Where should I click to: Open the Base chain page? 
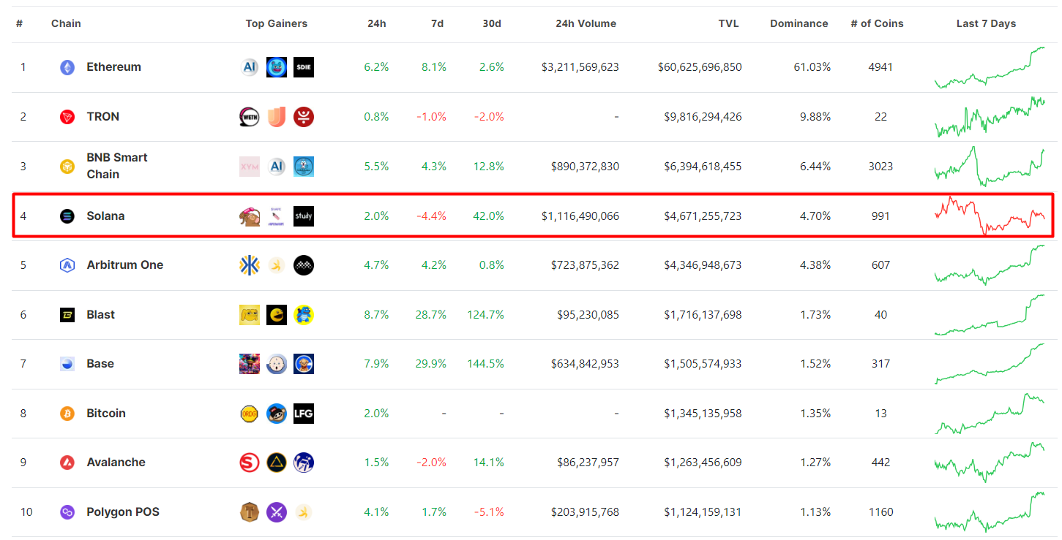click(x=100, y=364)
